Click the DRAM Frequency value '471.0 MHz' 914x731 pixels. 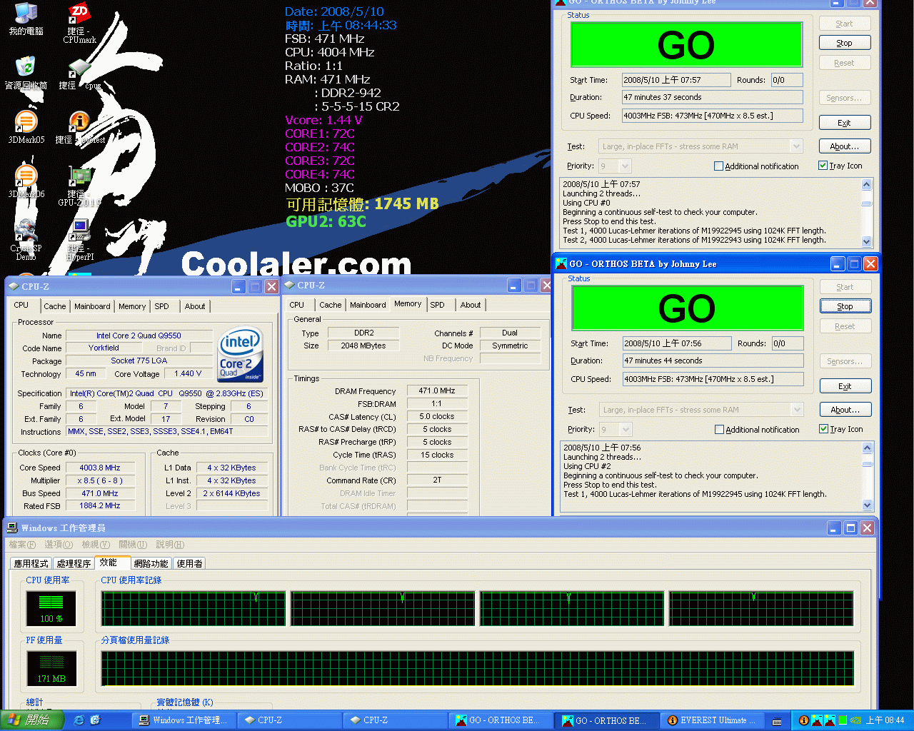tap(437, 390)
